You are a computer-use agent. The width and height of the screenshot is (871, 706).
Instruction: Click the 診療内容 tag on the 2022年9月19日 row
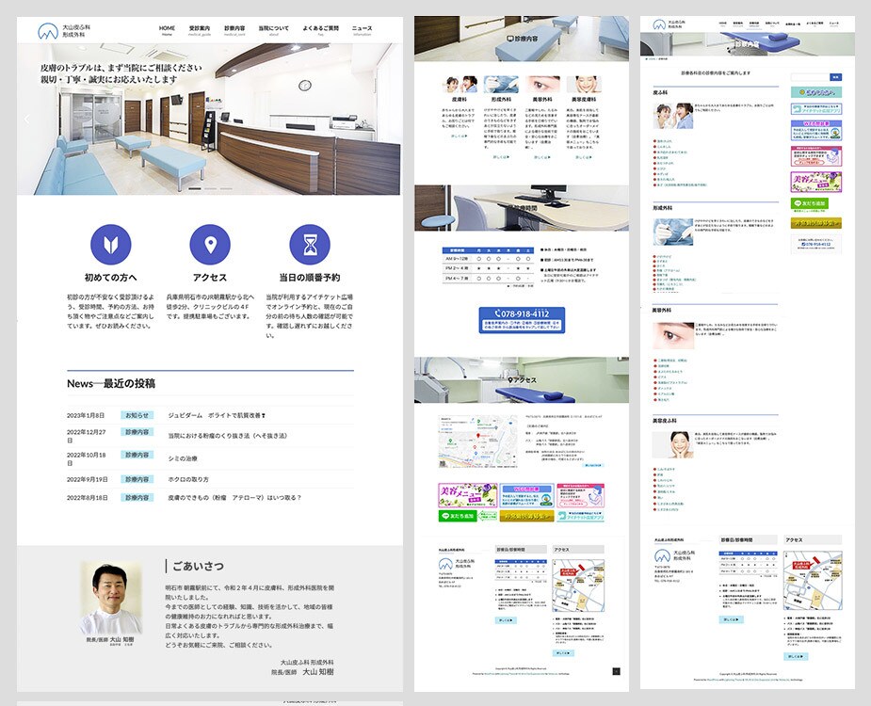[137, 479]
